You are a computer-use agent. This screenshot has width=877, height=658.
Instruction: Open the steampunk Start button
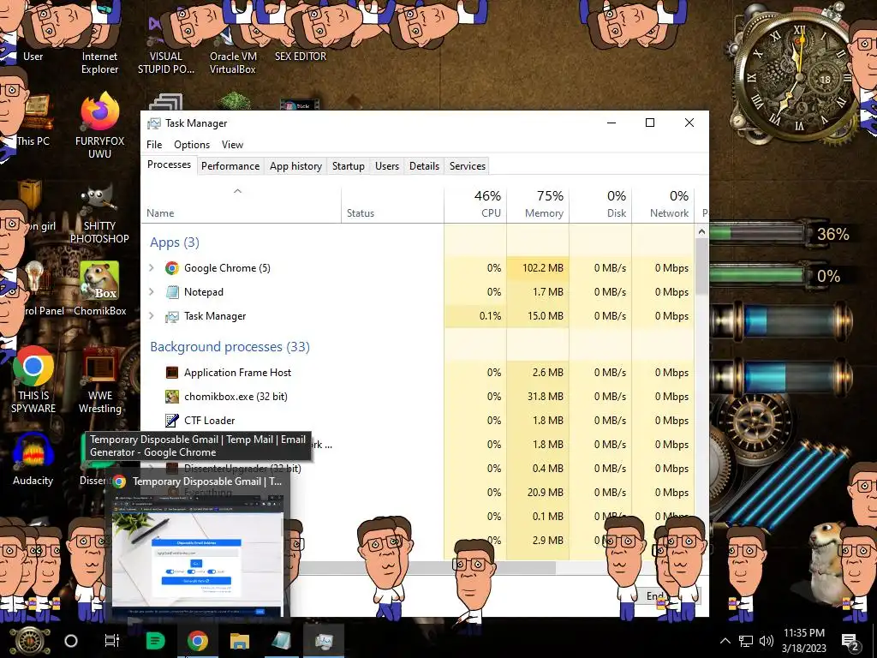click(x=30, y=641)
